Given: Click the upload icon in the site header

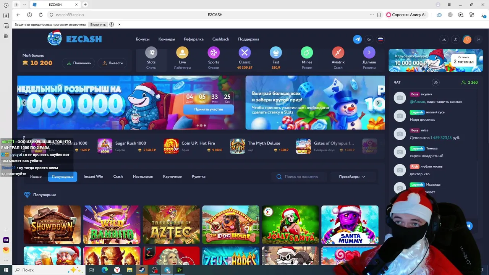Looking at the screenshot, I should [455, 39].
